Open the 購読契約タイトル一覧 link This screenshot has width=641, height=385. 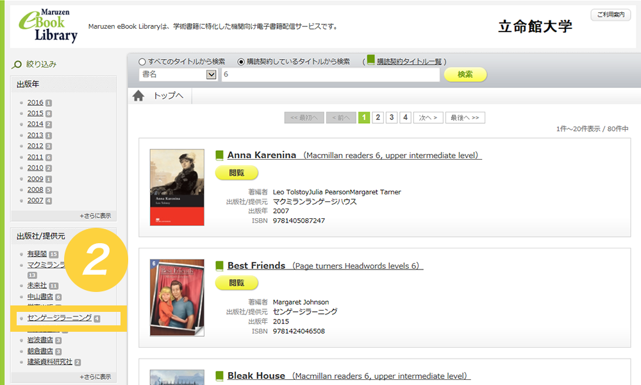[x=409, y=62]
